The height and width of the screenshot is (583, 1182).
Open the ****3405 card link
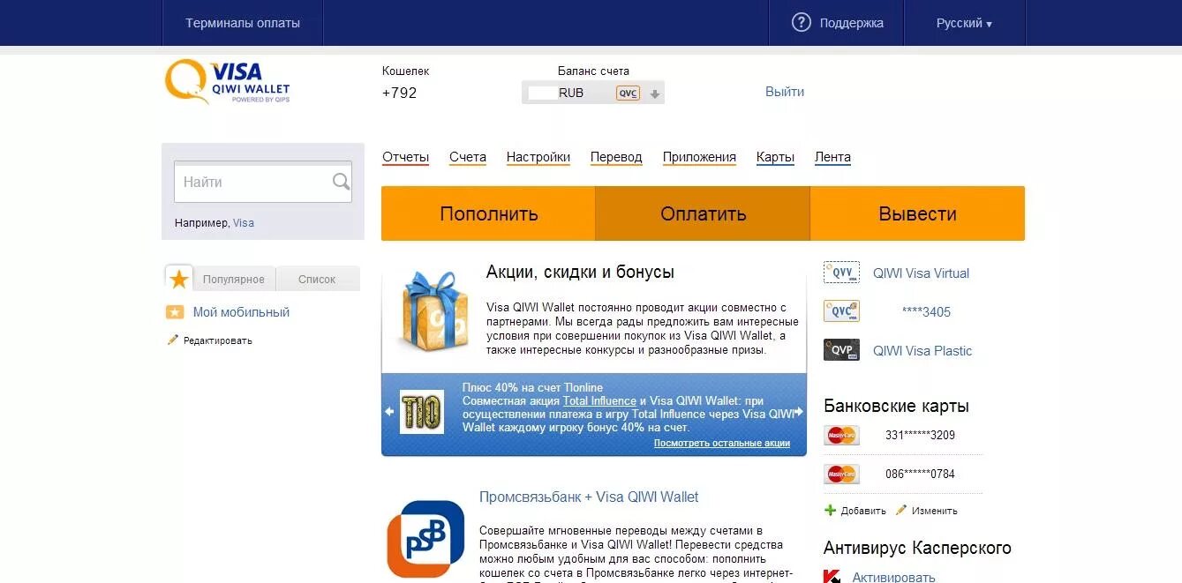(x=926, y=312)
